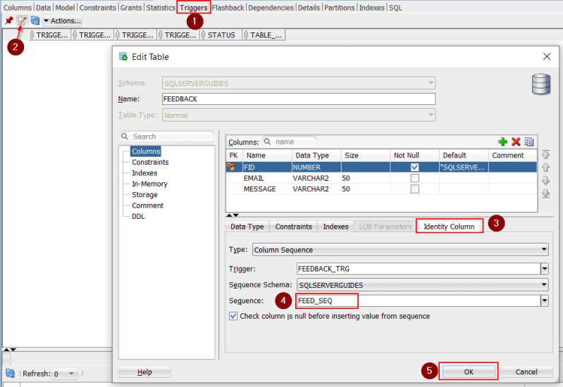Move column down arrow icon
The height and width of the screenshot is (387, 563).
pos(545,180)
